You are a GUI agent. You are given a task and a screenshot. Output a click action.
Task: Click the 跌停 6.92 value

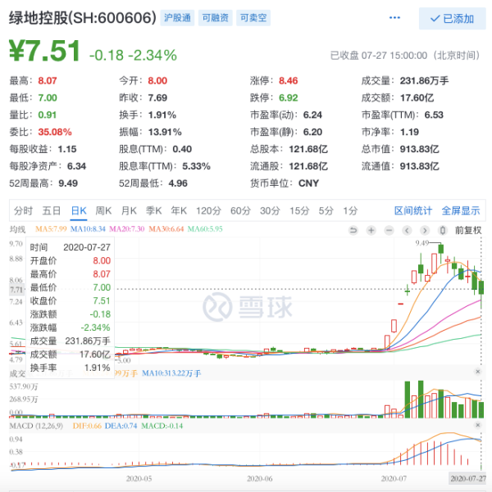point(289,98)
